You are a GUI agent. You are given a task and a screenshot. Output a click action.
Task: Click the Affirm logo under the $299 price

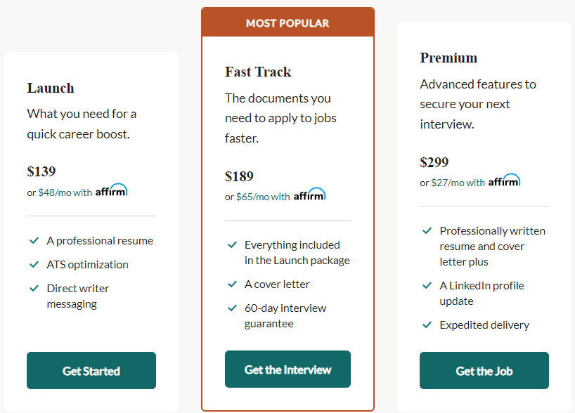504,180
